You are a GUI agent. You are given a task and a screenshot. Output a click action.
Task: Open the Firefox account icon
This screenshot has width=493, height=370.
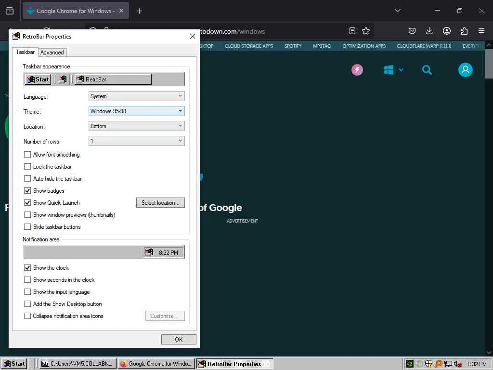pyautogui.click(x=446, y=31)
